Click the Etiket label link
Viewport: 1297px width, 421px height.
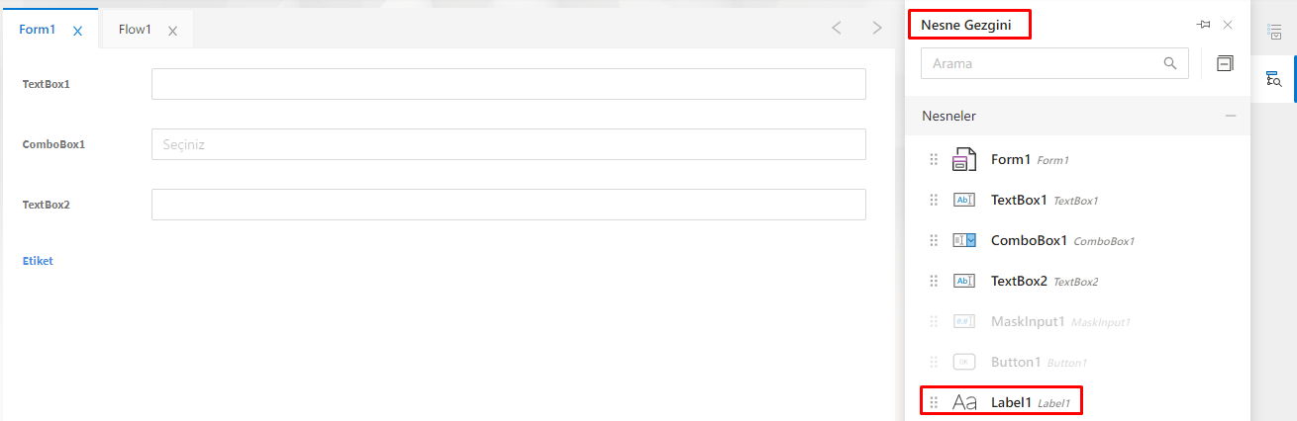(38, 261)
